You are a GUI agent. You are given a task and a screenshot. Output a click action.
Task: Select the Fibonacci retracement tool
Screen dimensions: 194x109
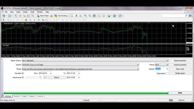click(x=30, y=20)
